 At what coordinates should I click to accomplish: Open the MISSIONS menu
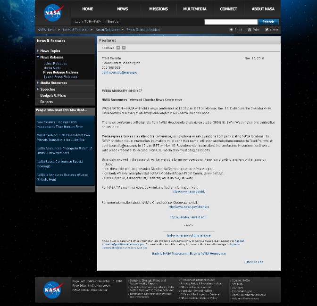point(158,9)
